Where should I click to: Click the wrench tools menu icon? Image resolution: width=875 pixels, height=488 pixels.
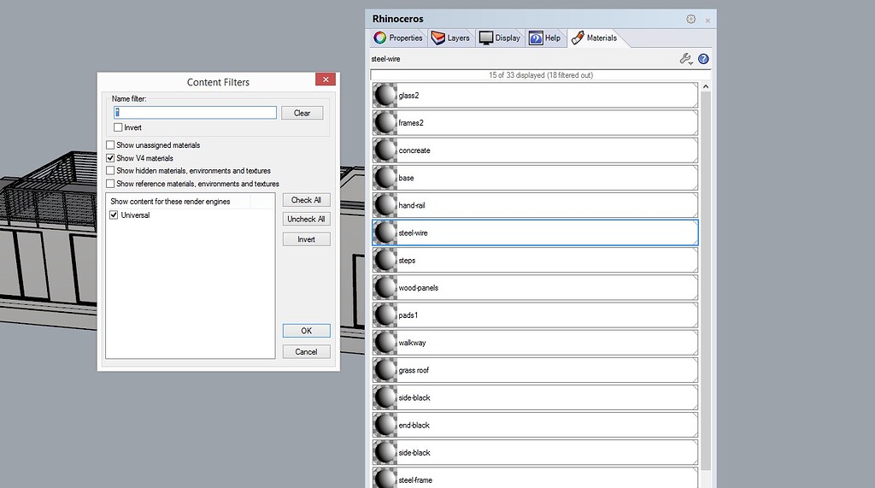click(x=686, y=59)
